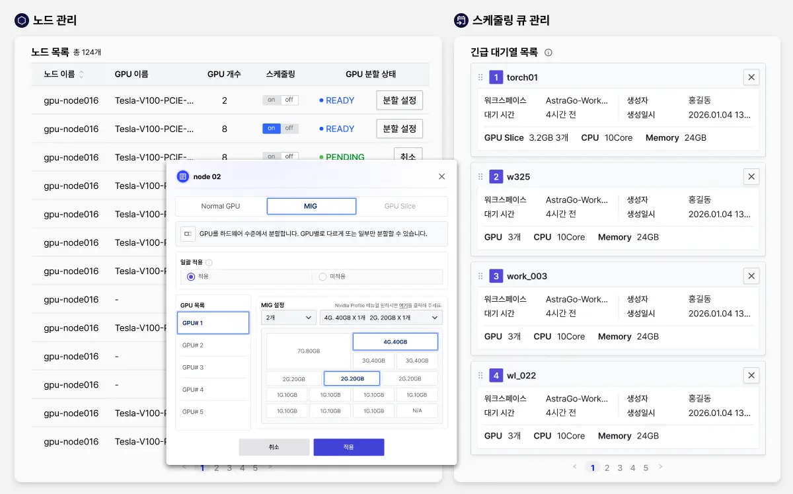Grab the drag handle of torch01 card

pos(480,77)
